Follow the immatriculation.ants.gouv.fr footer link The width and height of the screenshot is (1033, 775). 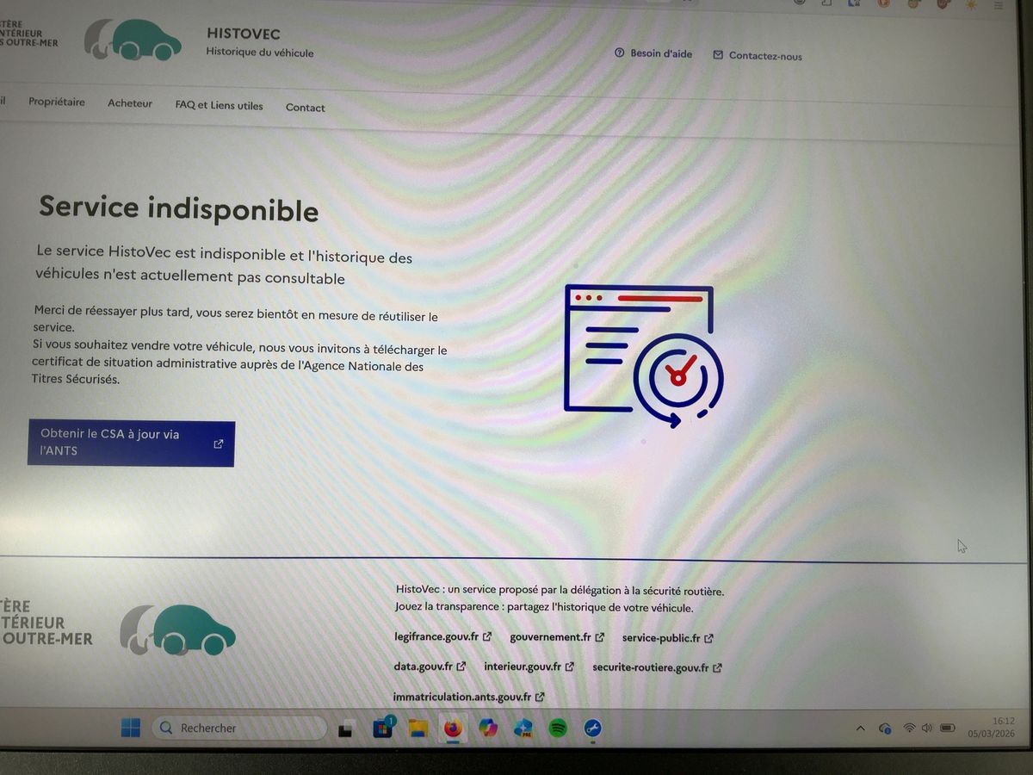click(x=469, y=697)
